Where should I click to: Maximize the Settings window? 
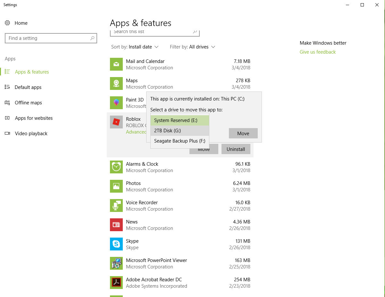[362, 5]
